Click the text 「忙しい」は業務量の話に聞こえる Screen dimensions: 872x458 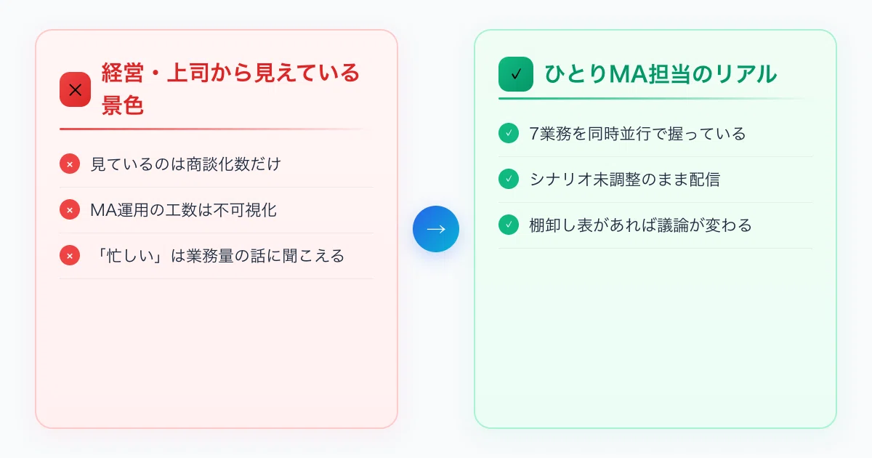[x=217, y=256]
